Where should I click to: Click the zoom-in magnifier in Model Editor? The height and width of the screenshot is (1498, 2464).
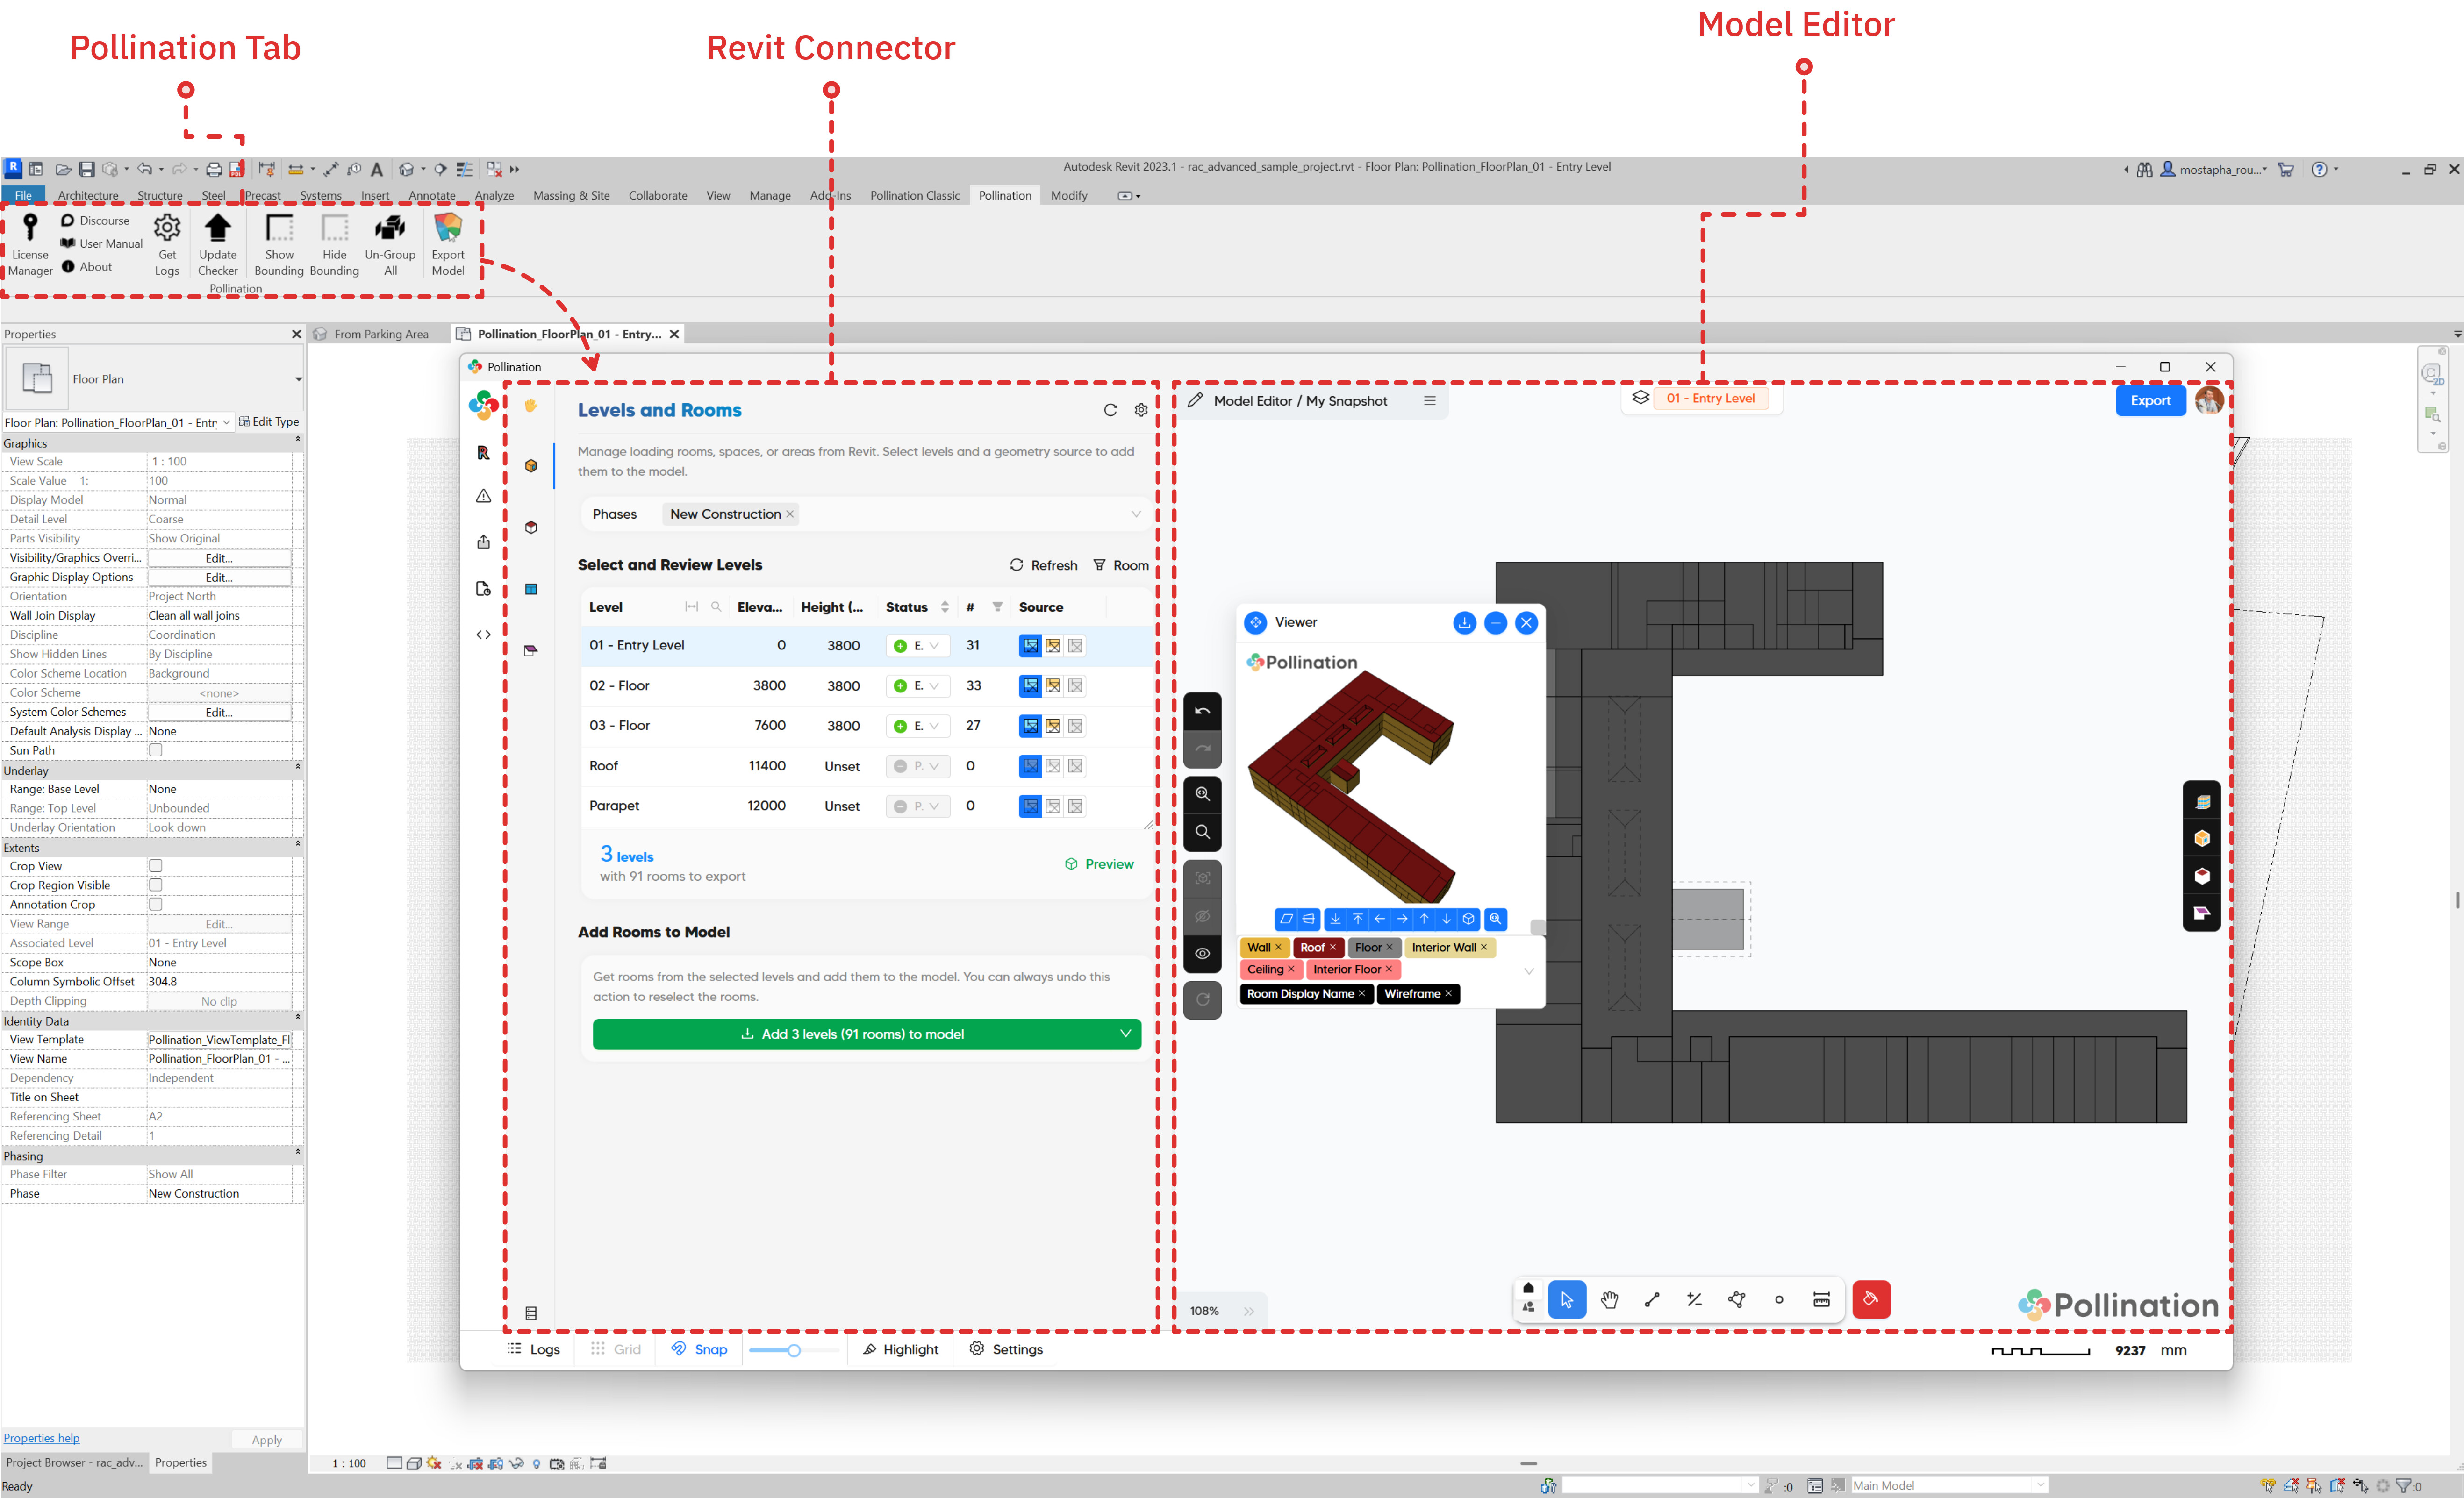pos(1202,794)
